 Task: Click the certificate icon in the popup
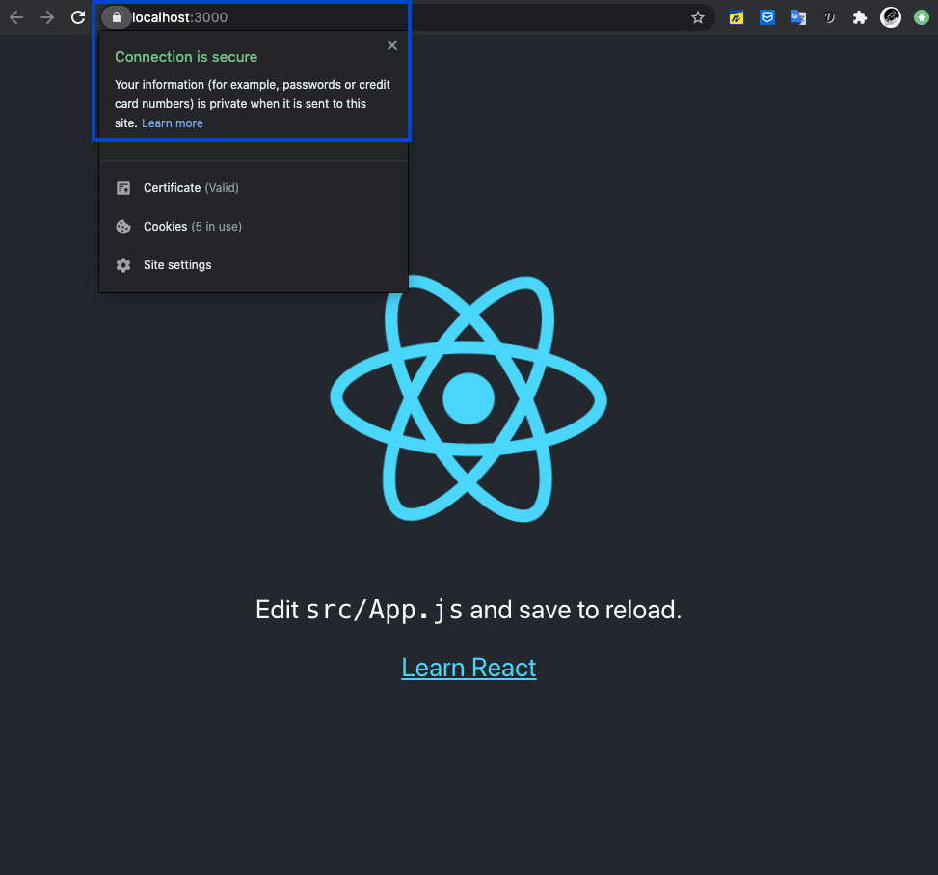(123, 188)
